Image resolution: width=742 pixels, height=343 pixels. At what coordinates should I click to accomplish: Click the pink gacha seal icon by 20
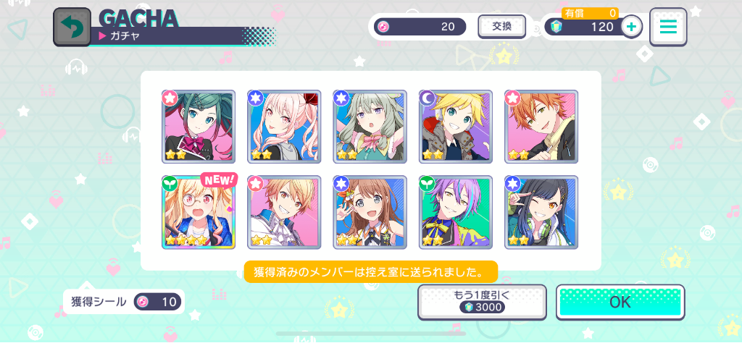coord(384,27)
